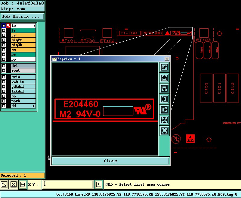Select the 'dd' layer name

click(x=23, y=106)
